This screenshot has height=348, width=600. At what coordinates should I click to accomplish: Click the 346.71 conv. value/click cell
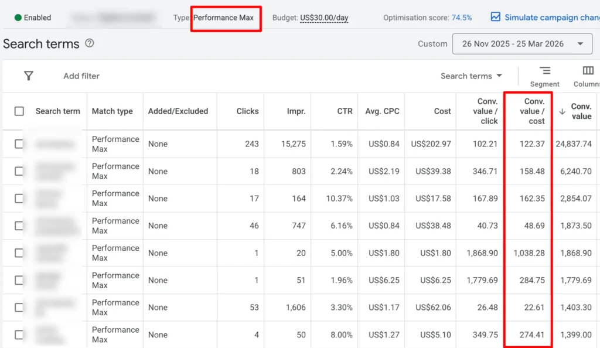coord(485,171)
